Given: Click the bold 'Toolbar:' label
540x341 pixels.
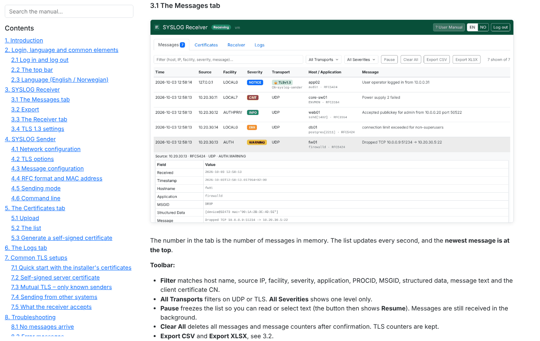Looking at the screenshot, I should point(162,265).
